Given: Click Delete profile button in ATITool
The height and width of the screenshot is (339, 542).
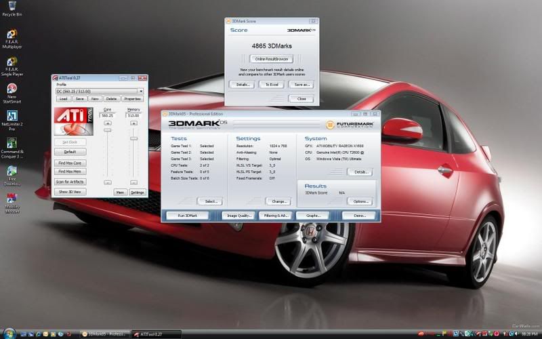Looking at the screenshot, I should (111, 99).
